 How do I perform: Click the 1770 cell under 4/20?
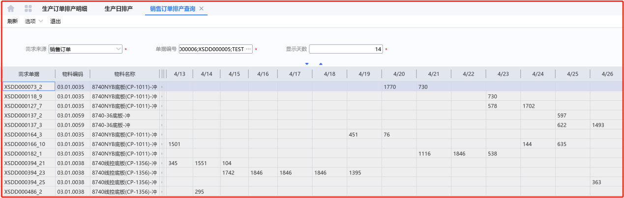click(x=399, y=86)
